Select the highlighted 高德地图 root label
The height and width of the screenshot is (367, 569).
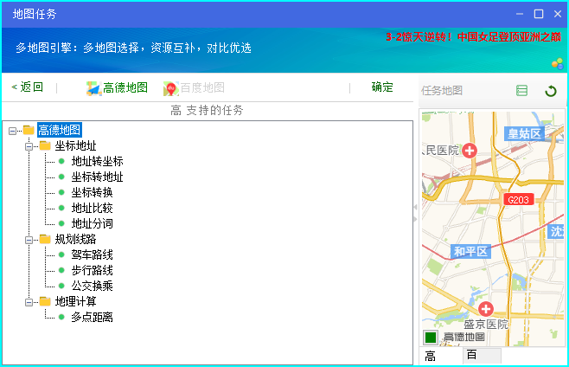pyautogui.click(x=60, y=130)
